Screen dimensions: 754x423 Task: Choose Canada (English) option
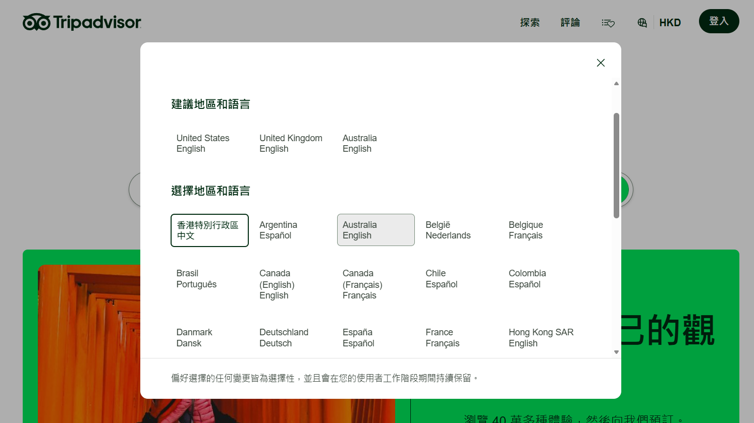click(x=293, y=284)
